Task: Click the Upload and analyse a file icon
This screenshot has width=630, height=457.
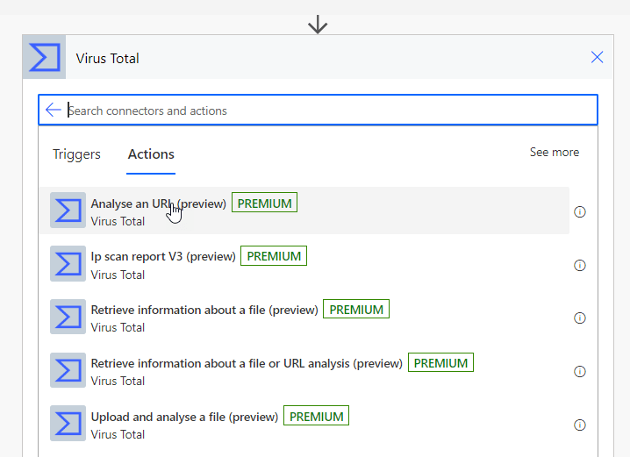Action: [x=68, y=424]
